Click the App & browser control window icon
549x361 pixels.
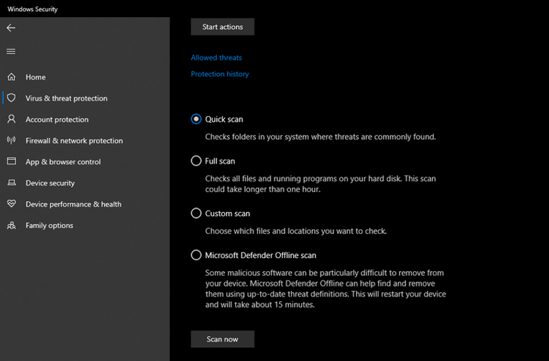click(x=11, y=162)
